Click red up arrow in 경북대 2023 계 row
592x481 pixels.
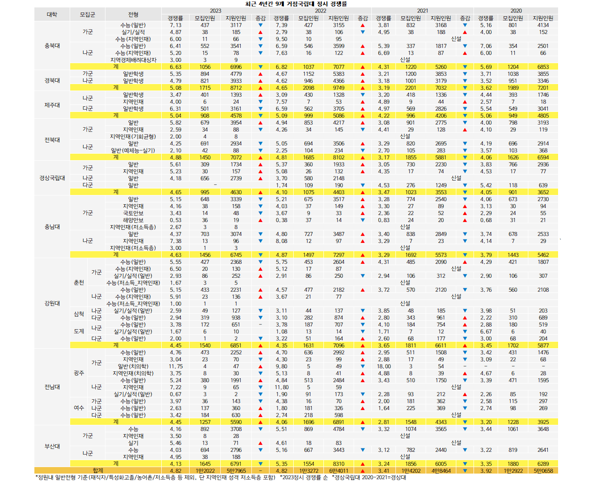pos(260,88)
